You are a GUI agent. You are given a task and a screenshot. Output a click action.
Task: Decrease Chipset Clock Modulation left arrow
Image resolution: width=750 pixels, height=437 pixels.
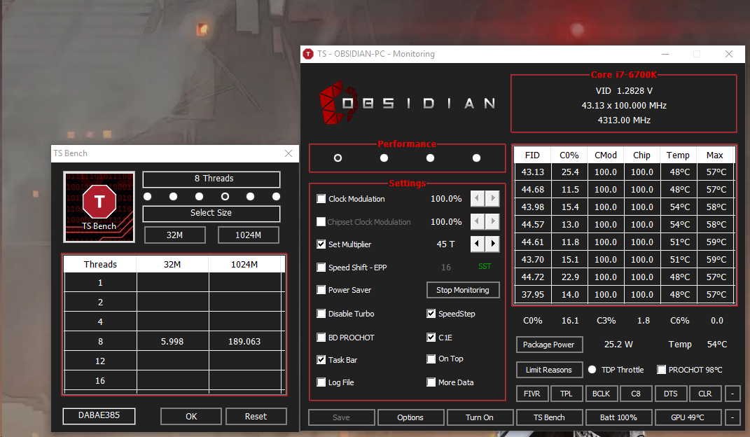[478, 221]
